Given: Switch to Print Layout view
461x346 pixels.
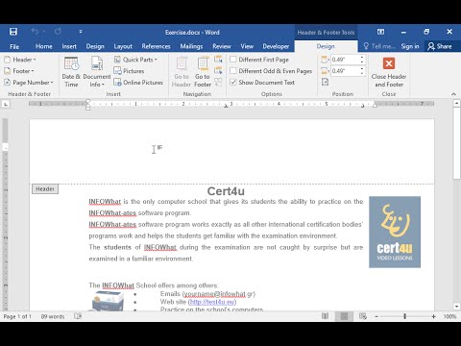Looking at the screenshot, I should [344, 316].
